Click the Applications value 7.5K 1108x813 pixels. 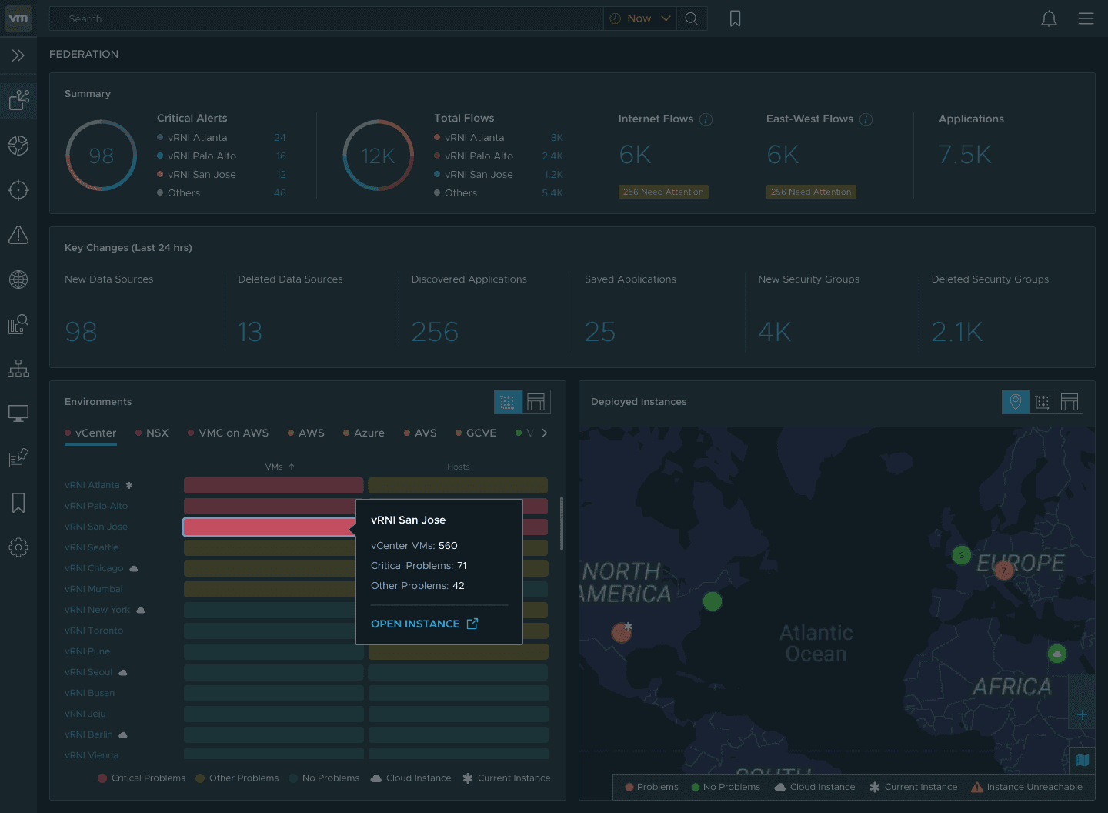coord(965,155)
